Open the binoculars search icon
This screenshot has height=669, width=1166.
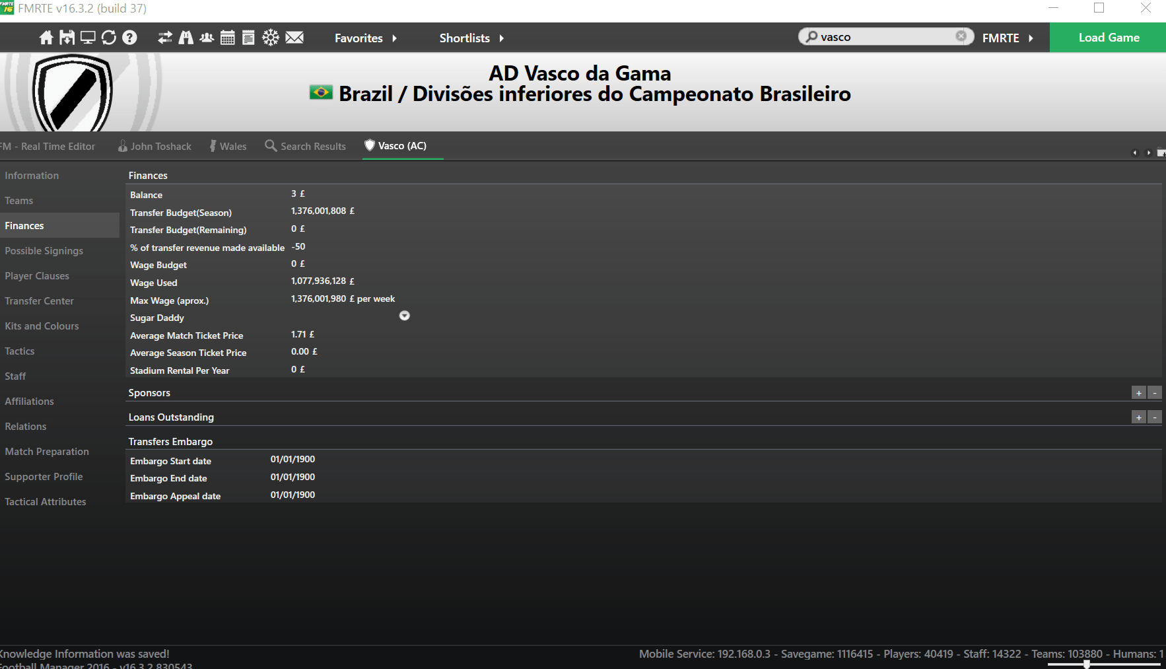[186, 38]
